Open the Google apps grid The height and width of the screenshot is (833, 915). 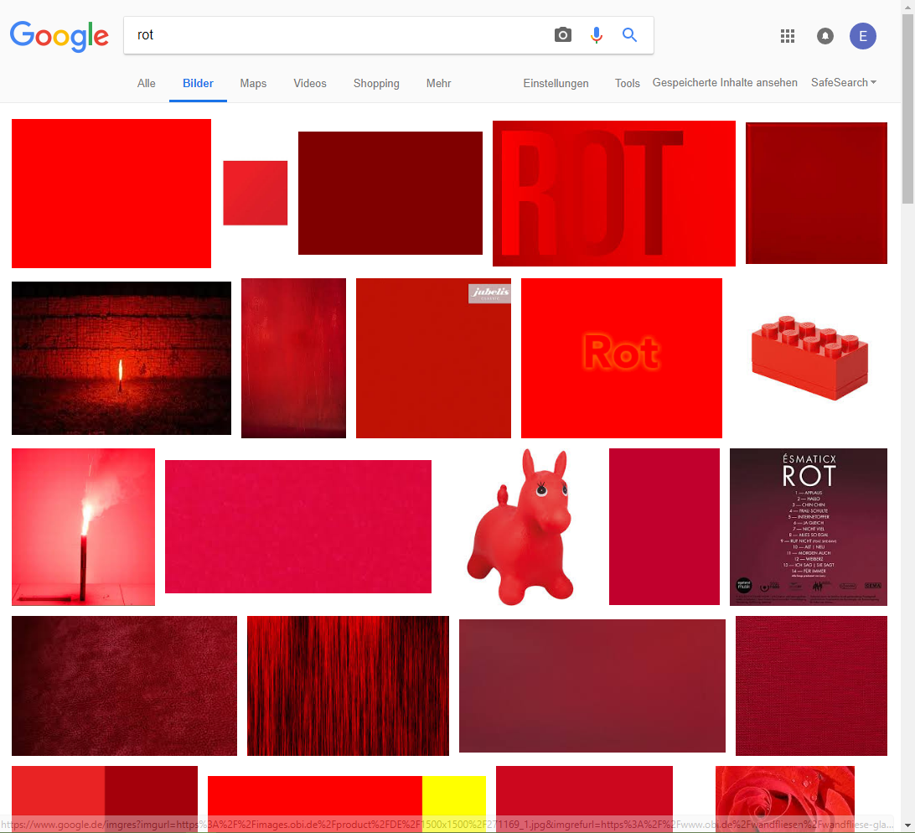click(x=787, y=35)
